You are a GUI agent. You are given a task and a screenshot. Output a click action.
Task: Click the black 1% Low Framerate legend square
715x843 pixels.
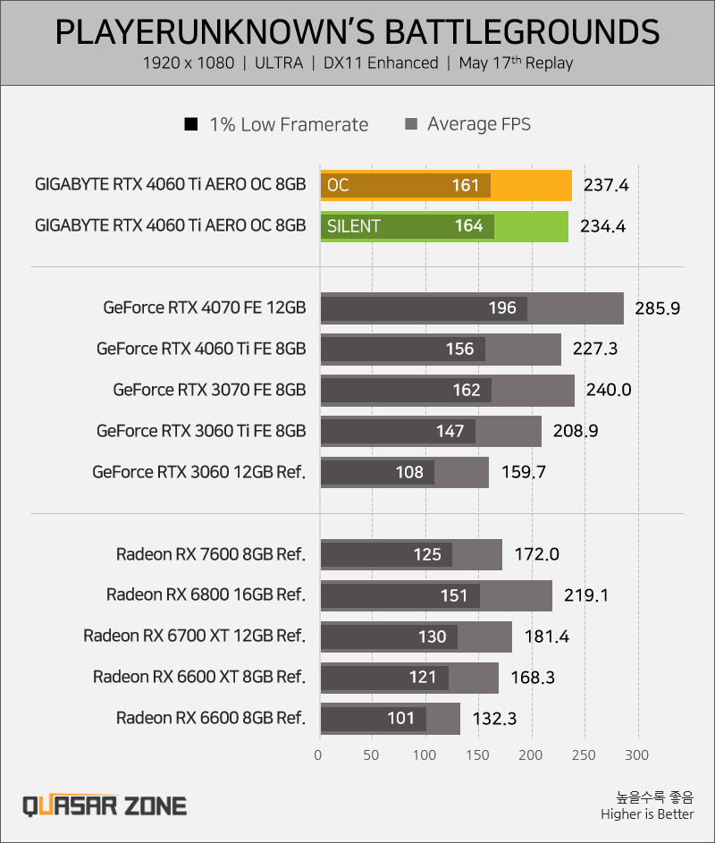tap(191, 124)
